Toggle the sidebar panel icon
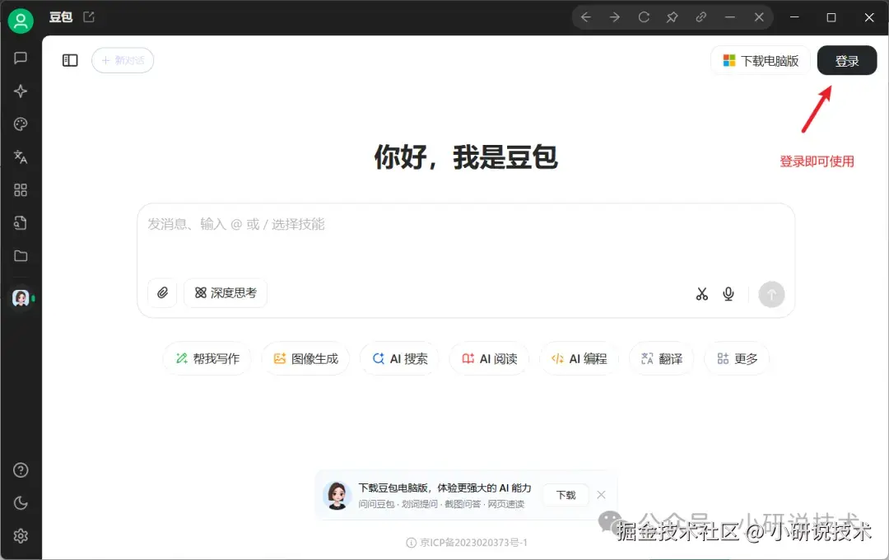The height and width of the screenshot is (560, 889). click(x=70, y=60)
